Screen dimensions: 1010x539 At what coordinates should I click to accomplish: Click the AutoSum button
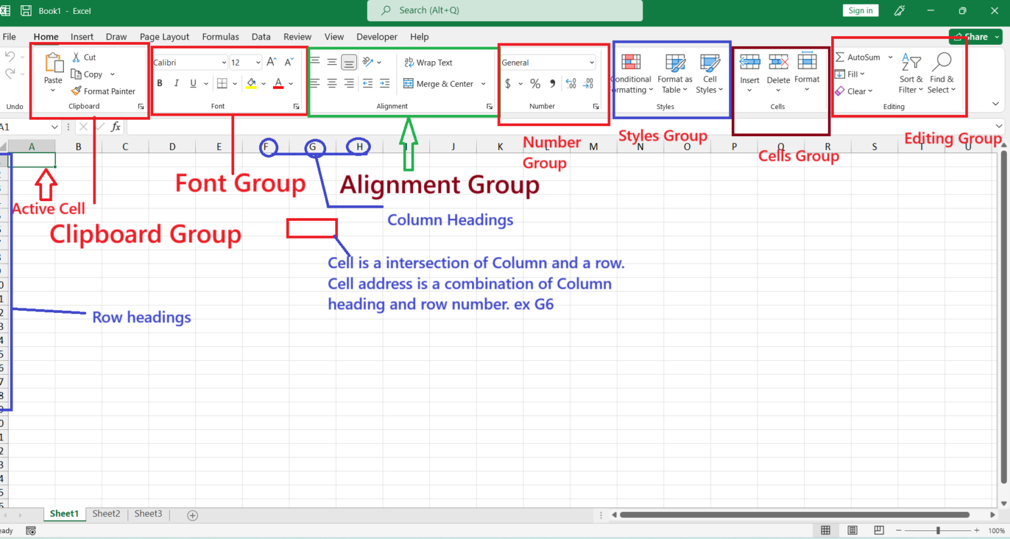pyautogui.click(x=858, y=57)
